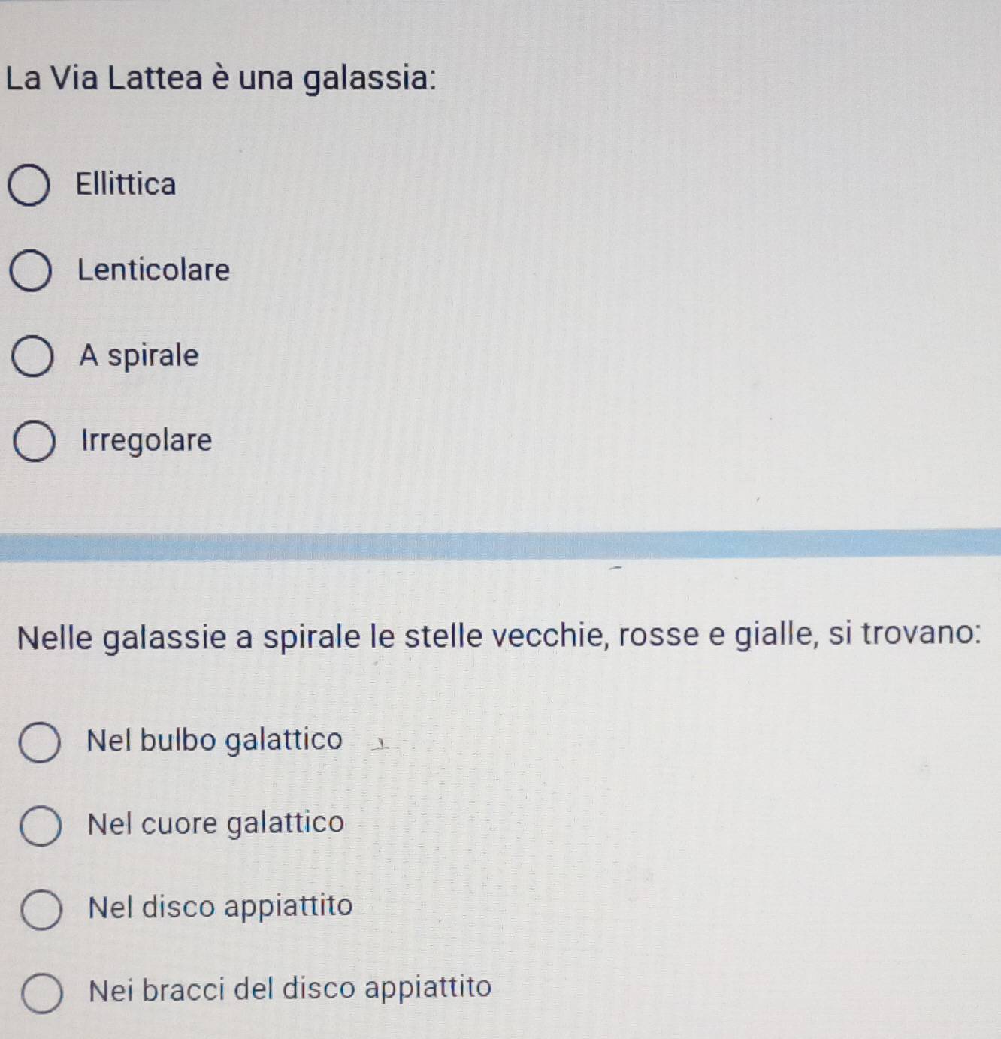Select the Lenticolare radio button circle
Viewport: 1001px width, 1039px height.
click(x=31, y=271)
